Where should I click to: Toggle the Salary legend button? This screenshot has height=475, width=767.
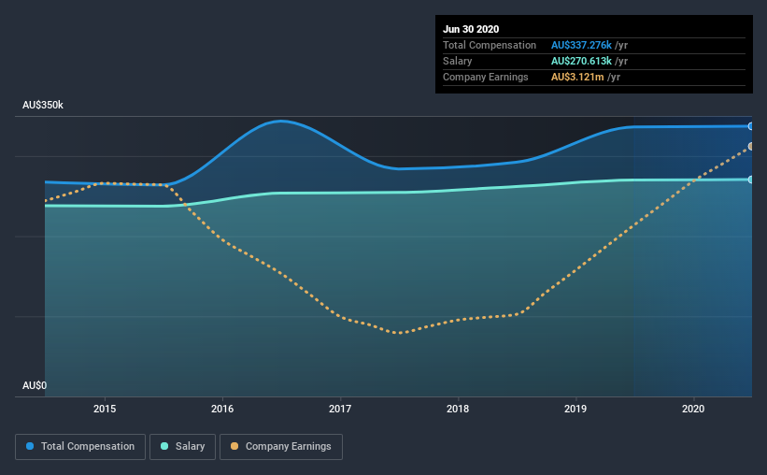point(182,447)
